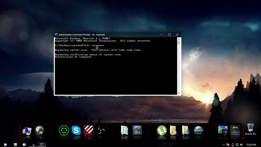
Task: Click 'Verification 4% complete.' line
Action: [74, 57]
